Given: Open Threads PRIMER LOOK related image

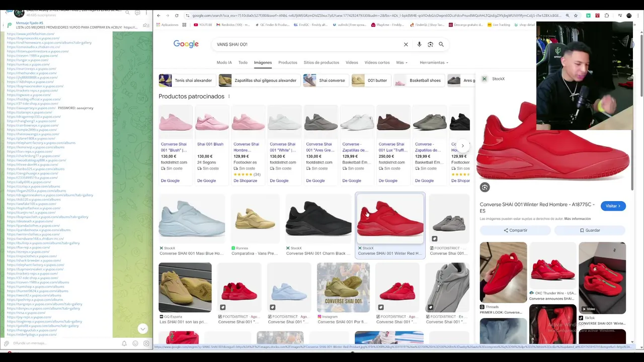Looking at the screenshot, I should pos(503,279).
